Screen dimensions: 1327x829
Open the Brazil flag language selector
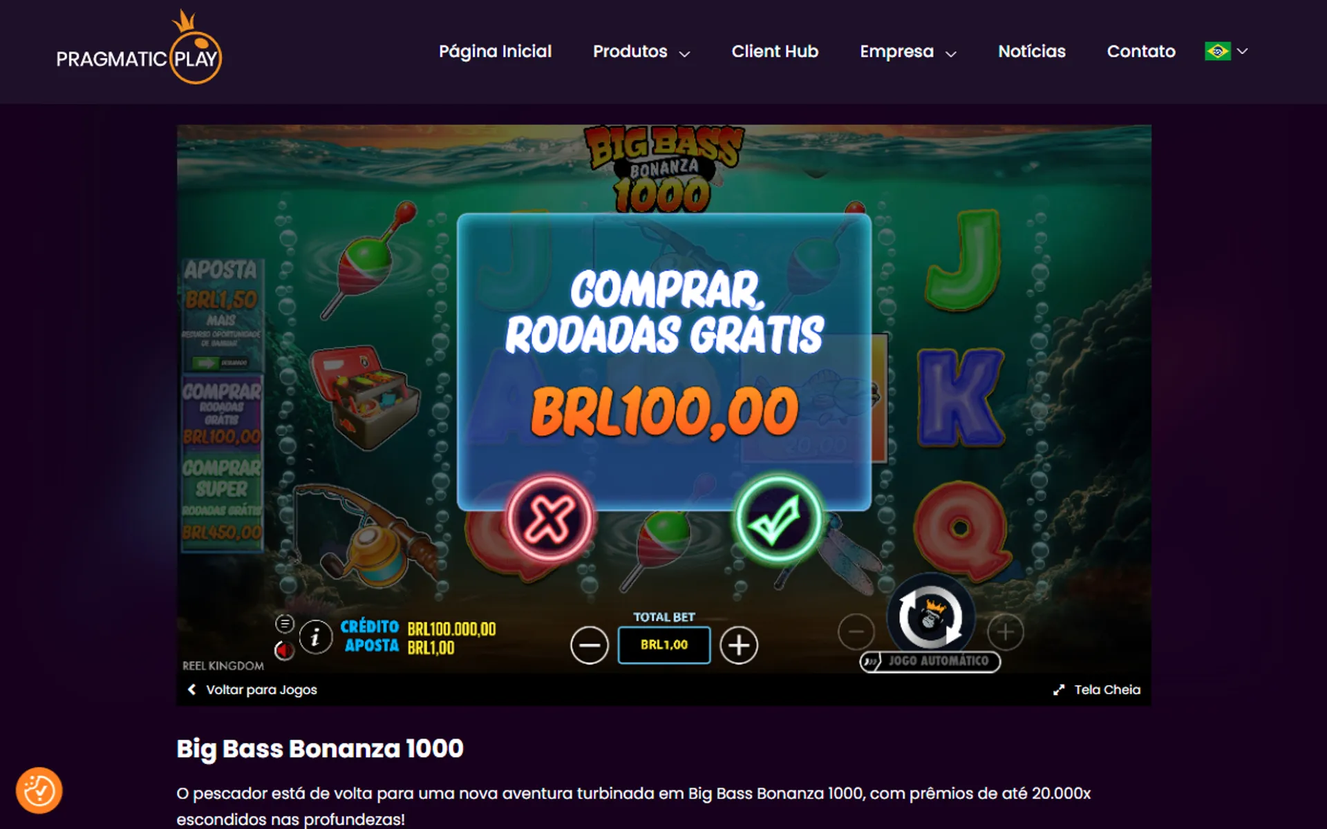(x=1226, y=51)
